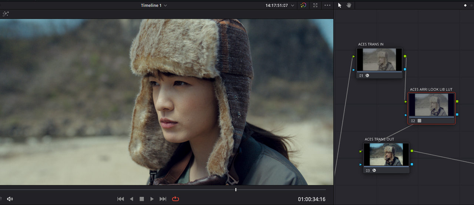Image resolution: width=474 pixels, height=205 pixels.
Task: Toggle the loop playback button
Action: [176, 199]
